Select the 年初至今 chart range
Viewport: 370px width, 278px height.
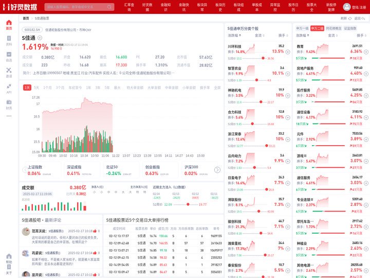(75, 88)
